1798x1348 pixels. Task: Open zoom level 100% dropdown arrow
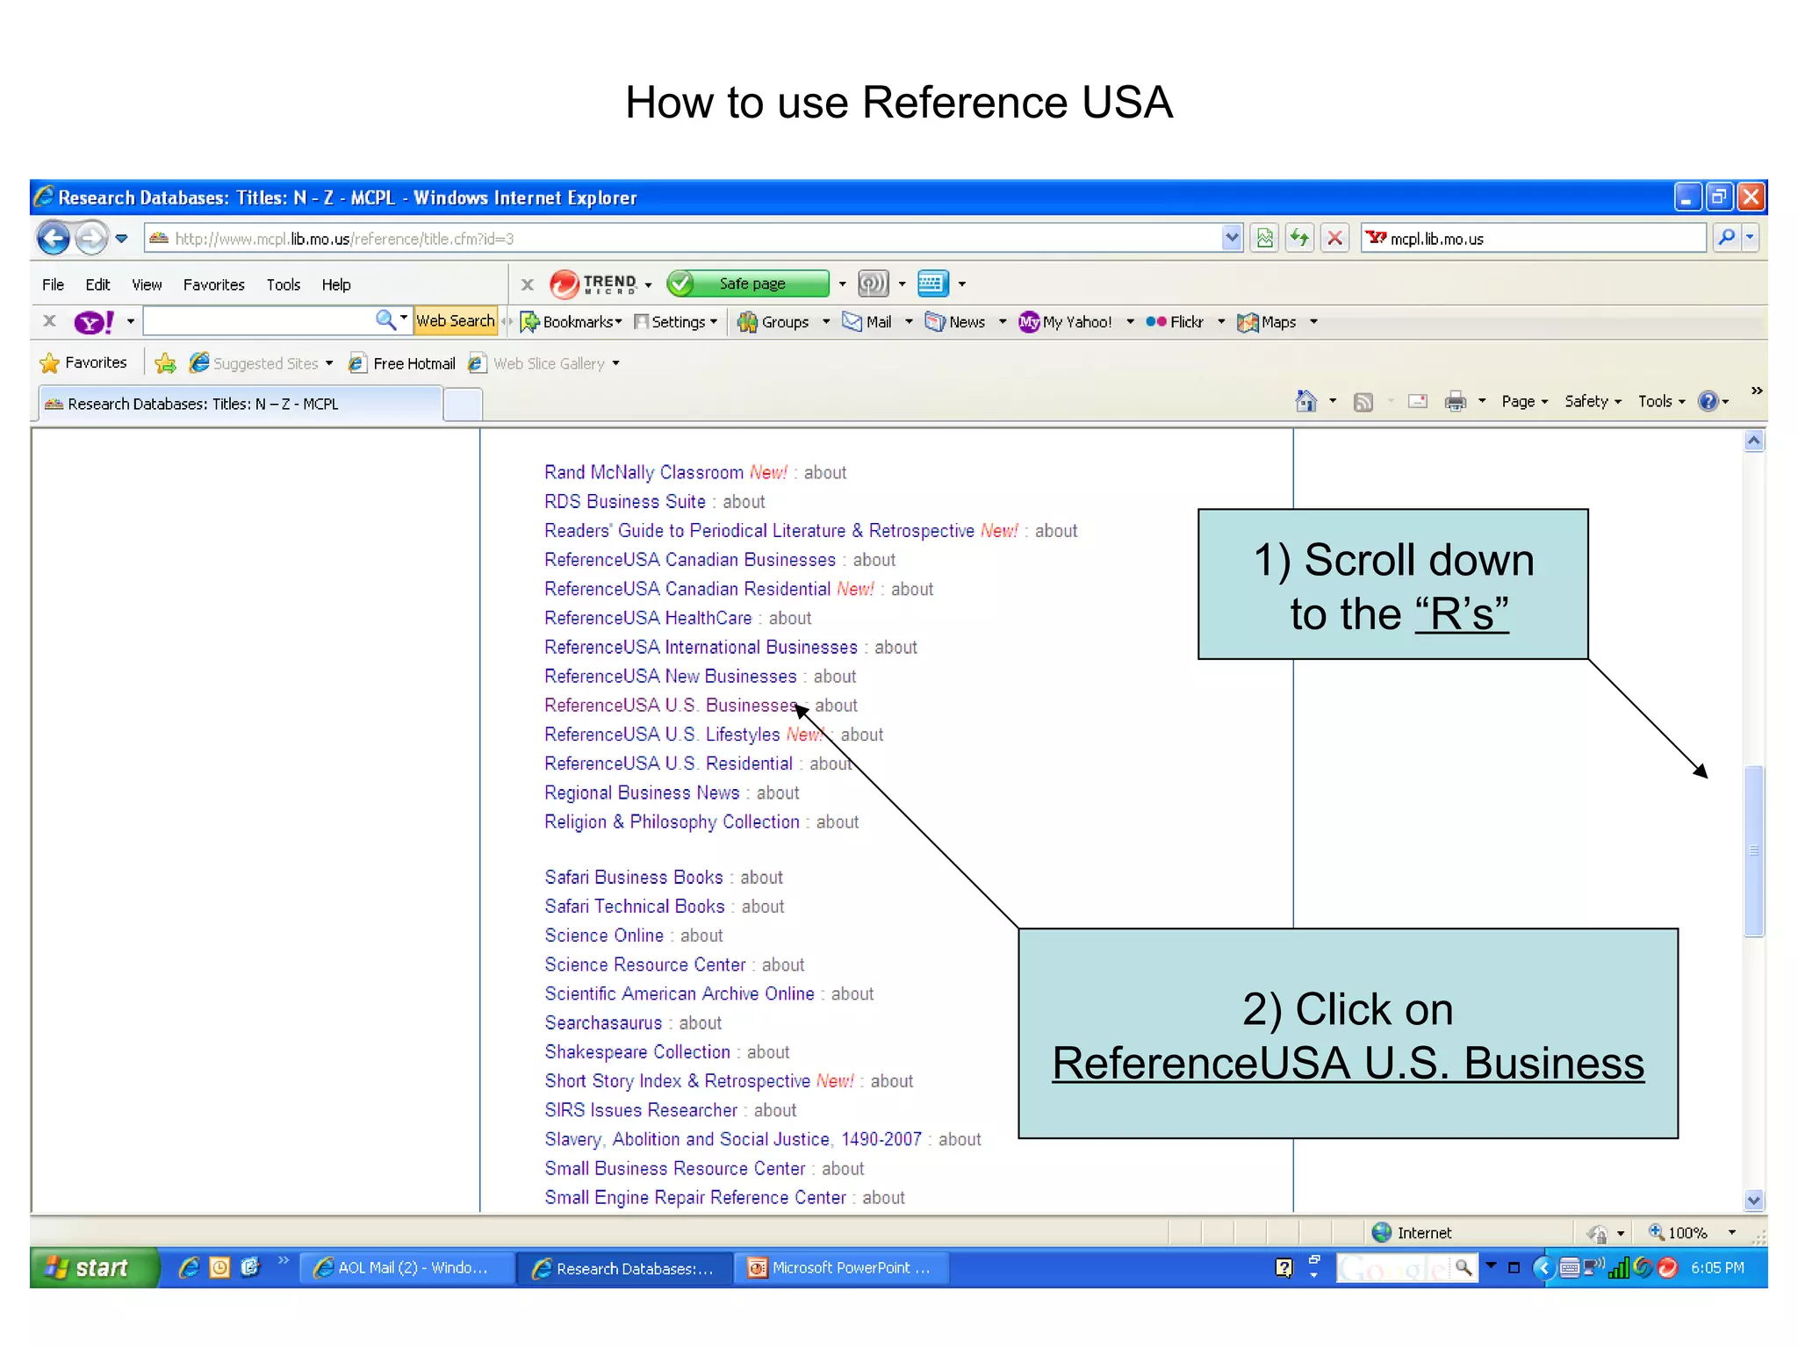(x=1732, y=1233)
